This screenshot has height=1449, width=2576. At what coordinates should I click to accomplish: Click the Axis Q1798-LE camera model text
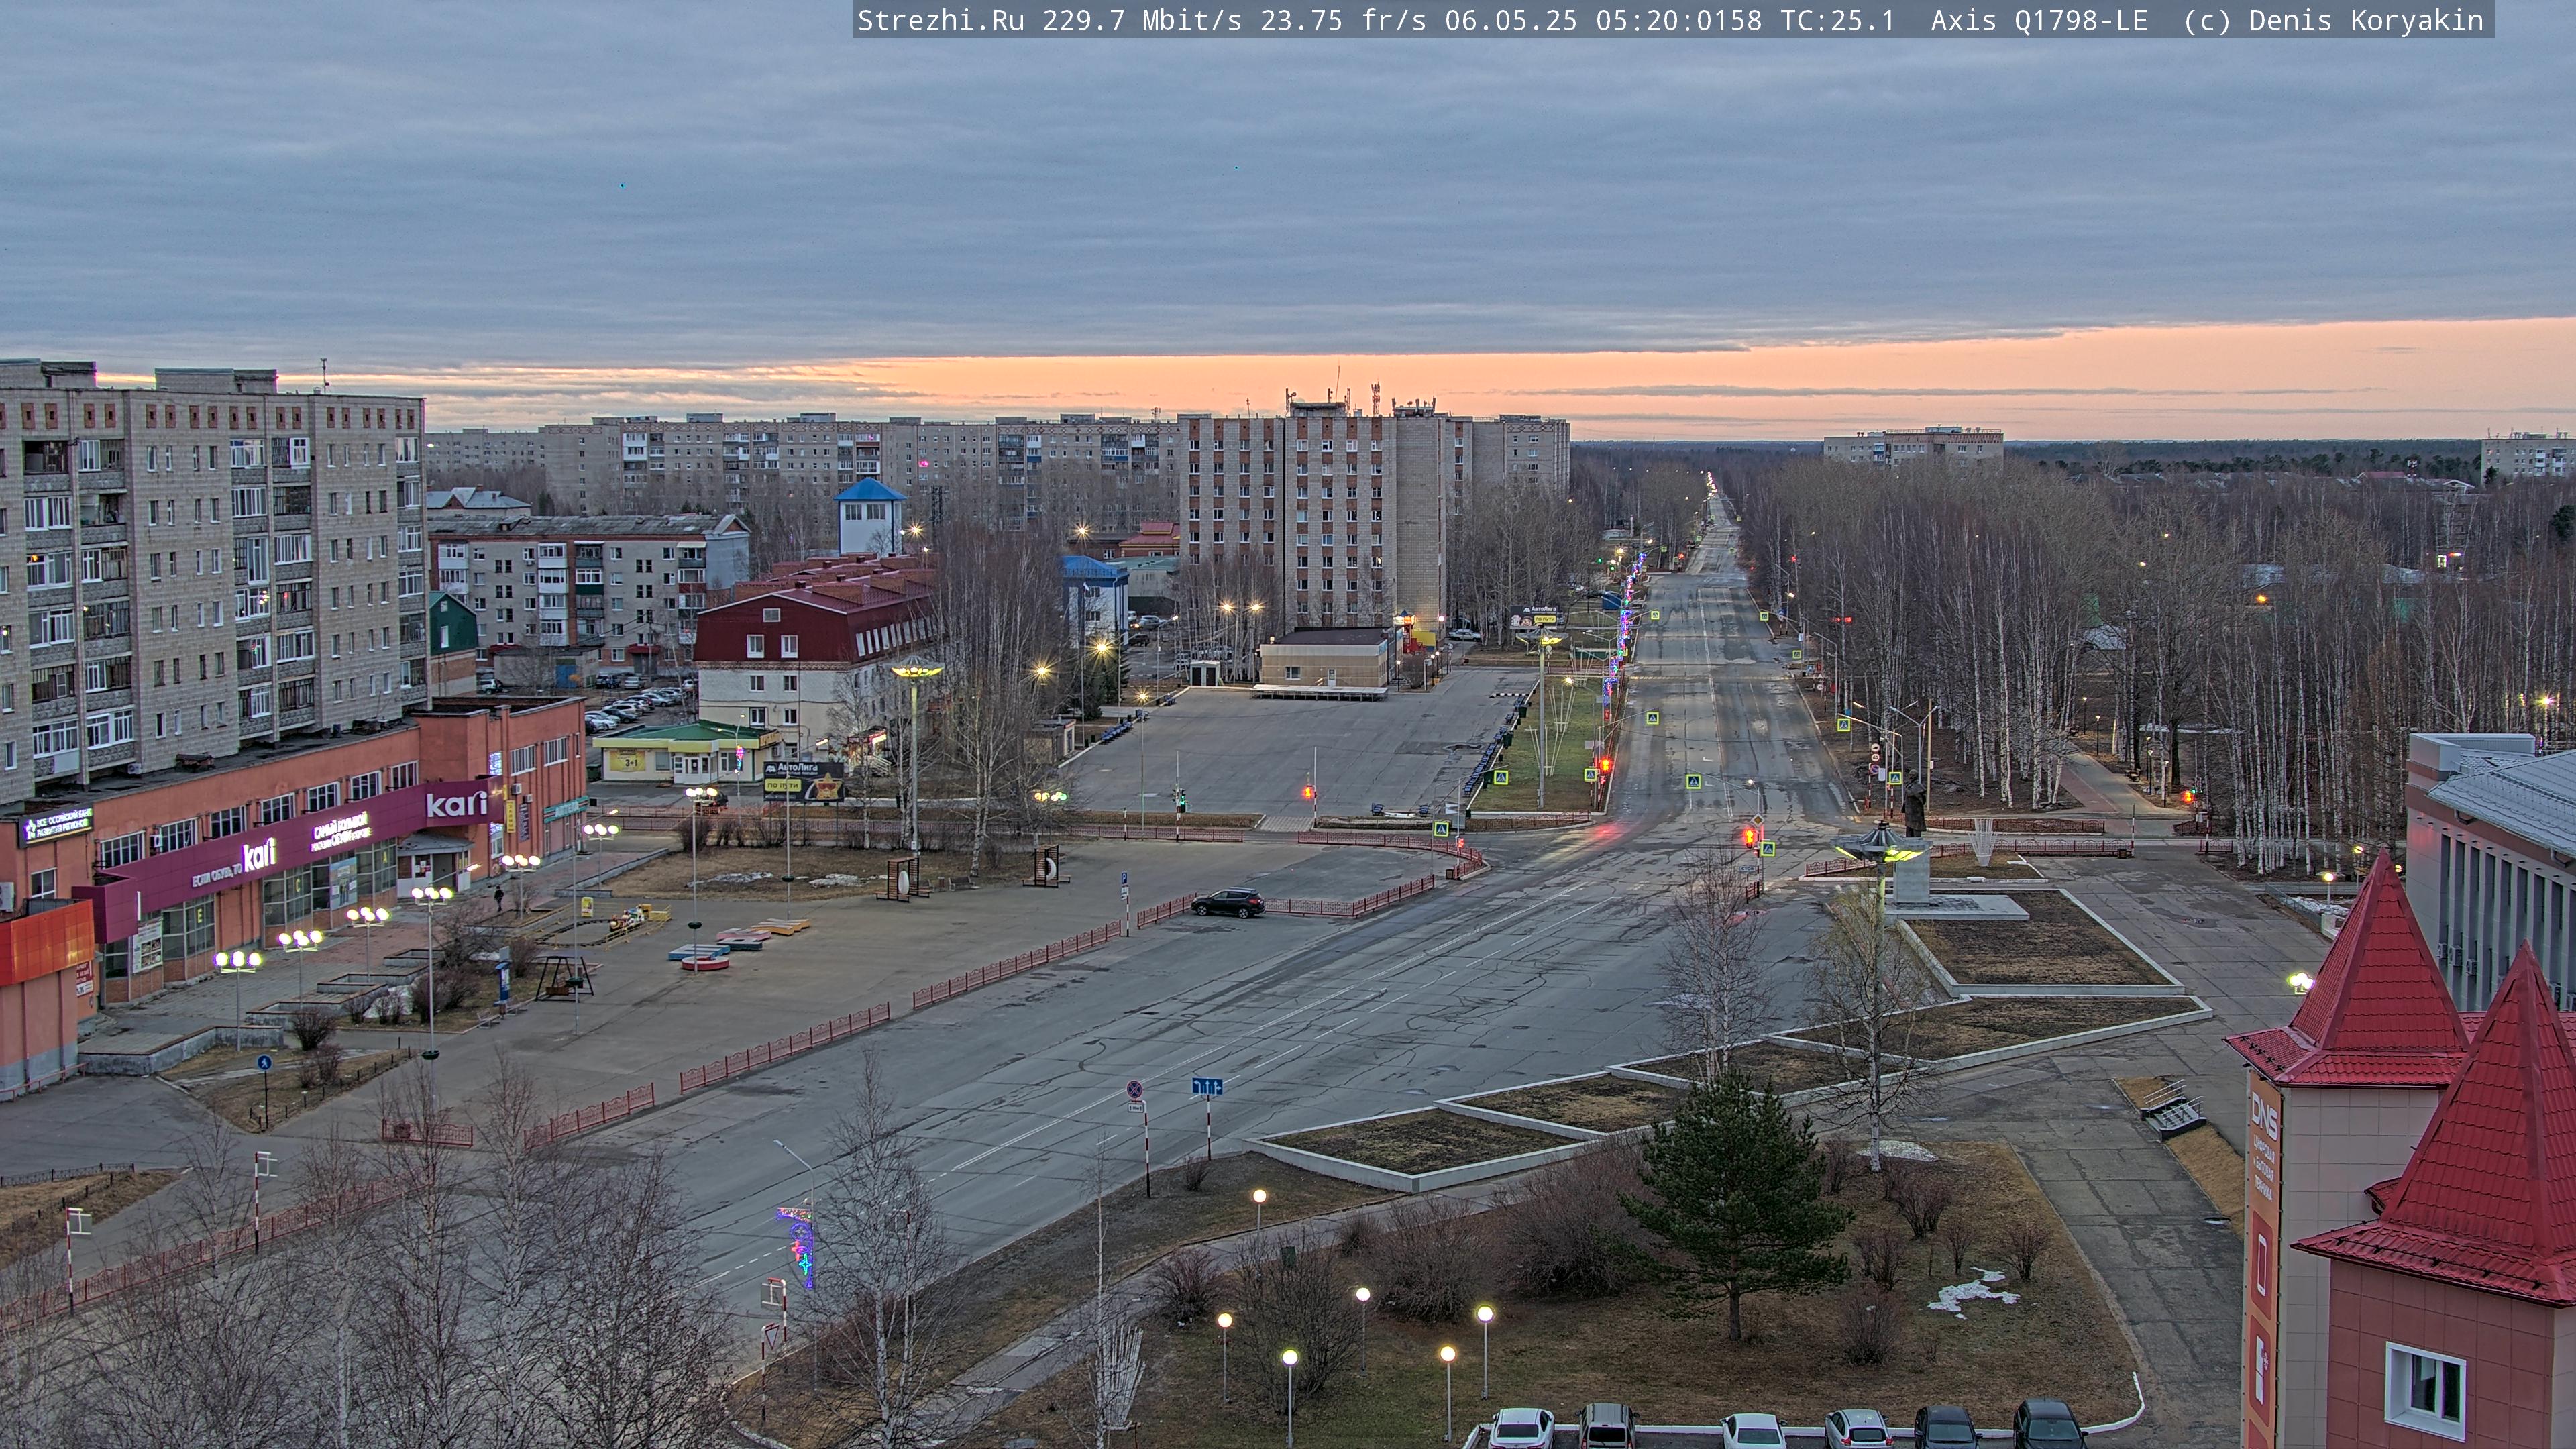tap(2039, 21)
